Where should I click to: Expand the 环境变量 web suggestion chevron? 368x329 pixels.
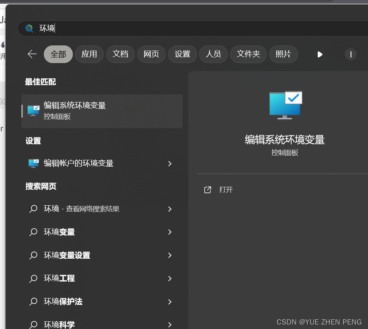click(169, 232)
